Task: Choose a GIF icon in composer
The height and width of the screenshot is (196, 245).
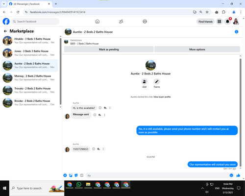Action: [x=82, y=175]
